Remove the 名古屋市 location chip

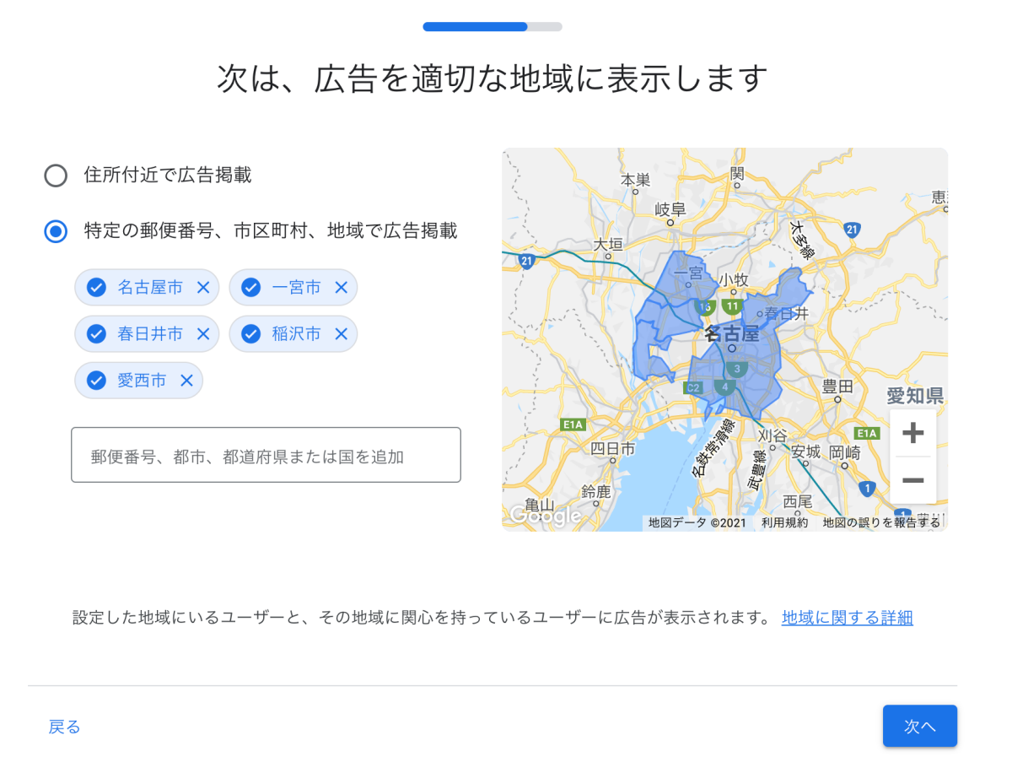[x=203, y=288]
